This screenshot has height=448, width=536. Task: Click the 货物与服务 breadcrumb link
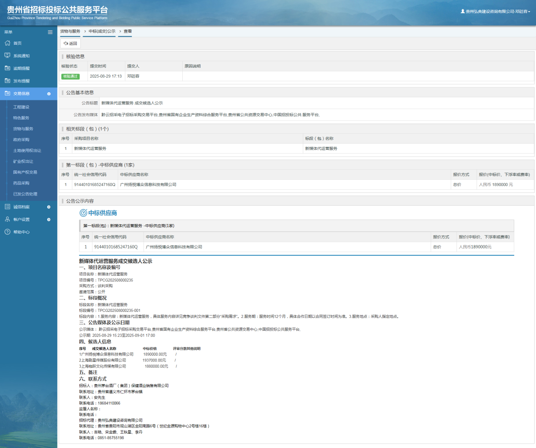[70, 31]
